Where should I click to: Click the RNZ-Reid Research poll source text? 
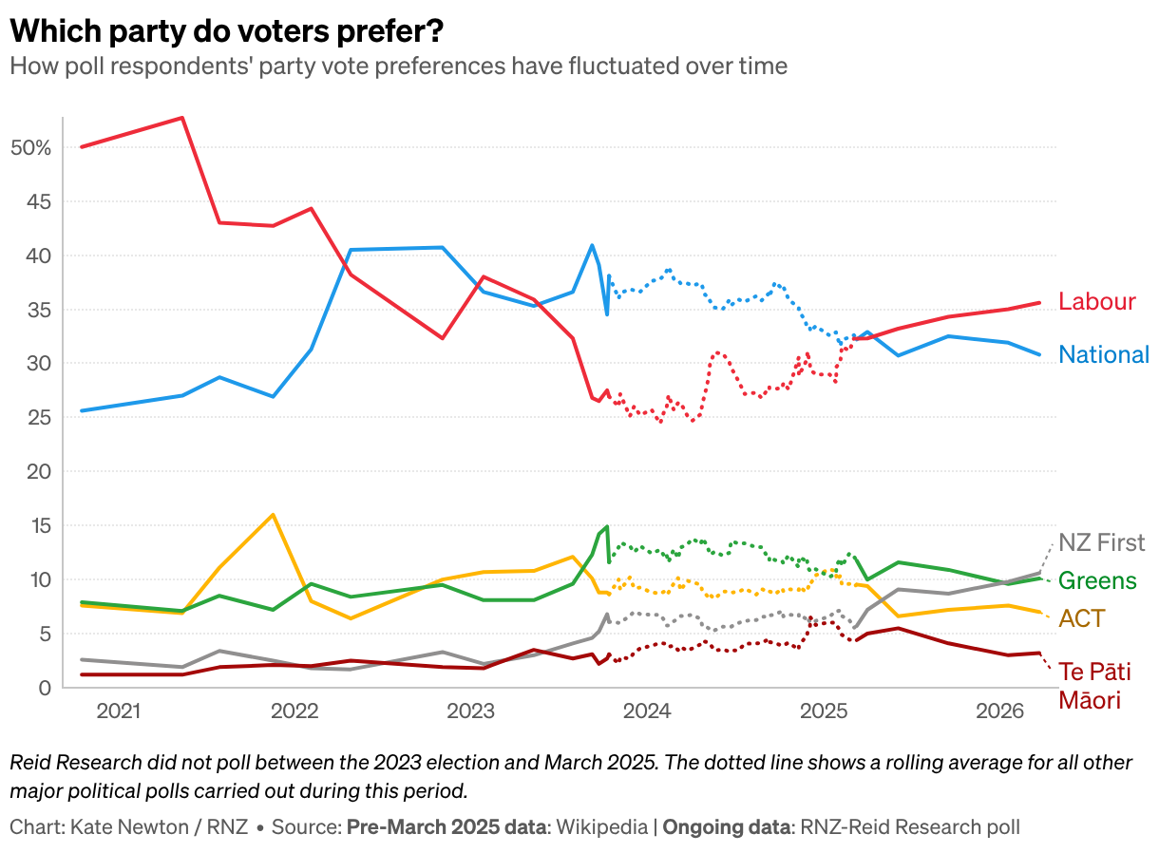click(911, 827)
